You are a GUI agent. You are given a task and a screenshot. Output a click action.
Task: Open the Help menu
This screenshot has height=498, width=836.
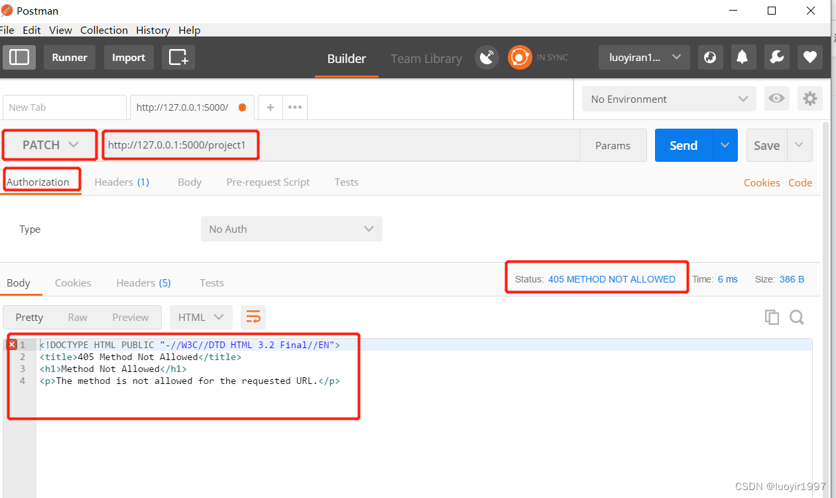click(190, 30)
